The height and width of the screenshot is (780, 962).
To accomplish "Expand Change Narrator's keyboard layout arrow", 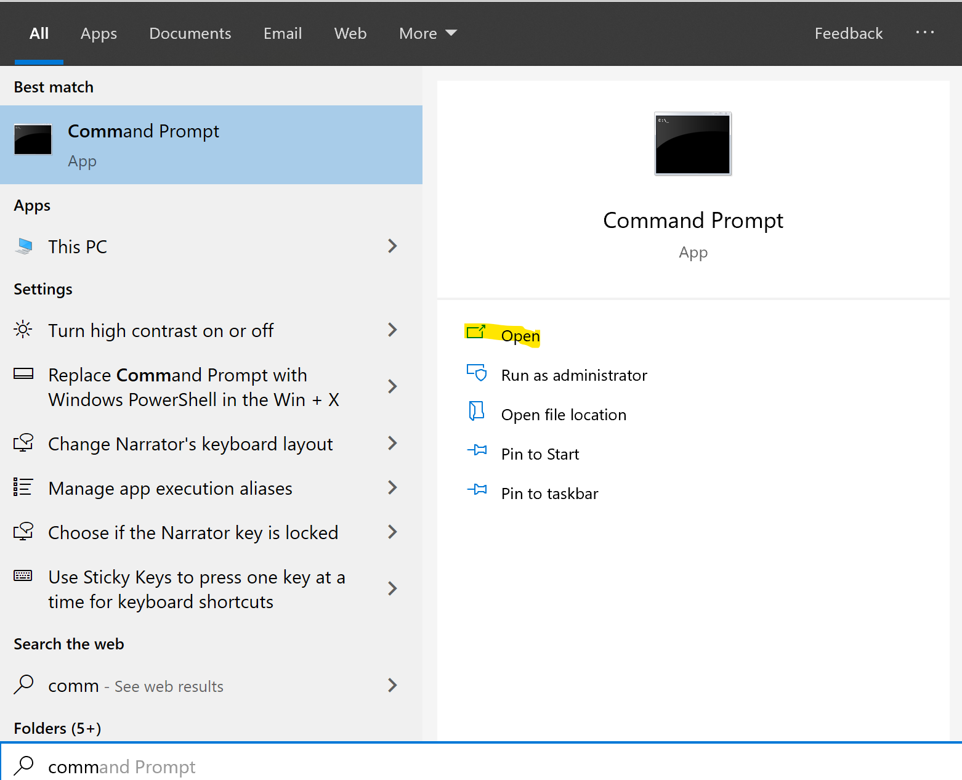I will click(x=392, y=444).
